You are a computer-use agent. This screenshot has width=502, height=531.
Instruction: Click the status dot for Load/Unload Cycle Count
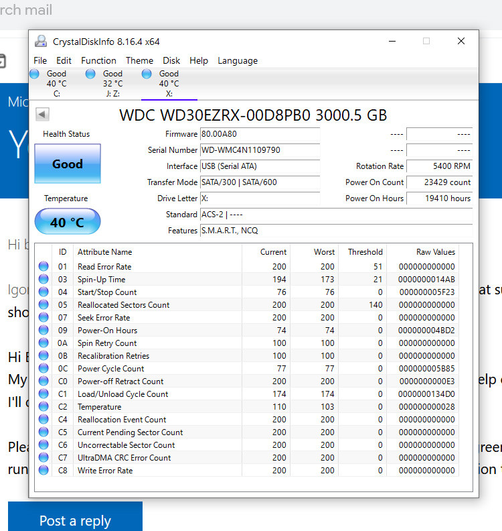tap(44, 394)
